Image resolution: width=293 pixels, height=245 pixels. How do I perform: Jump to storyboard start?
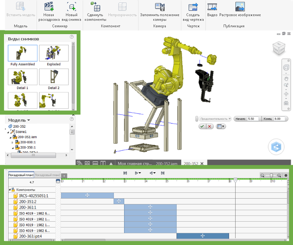[125, 173]
